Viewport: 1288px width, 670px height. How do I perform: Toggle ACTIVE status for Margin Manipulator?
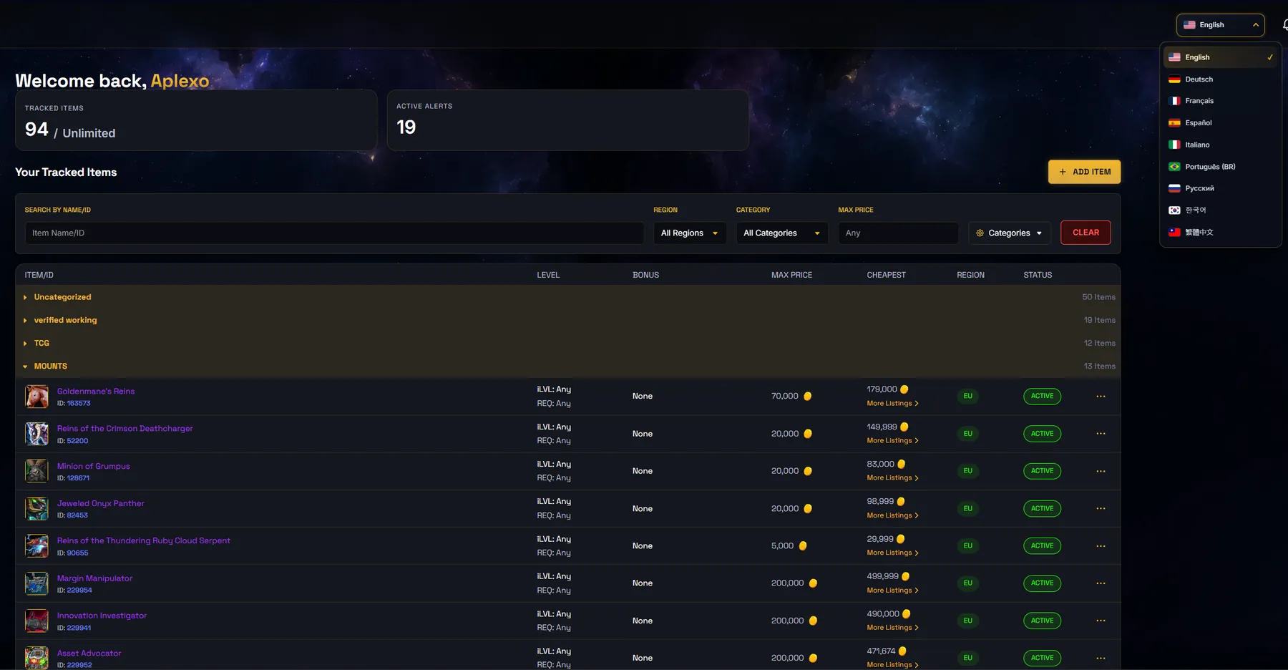(1042, 583)
